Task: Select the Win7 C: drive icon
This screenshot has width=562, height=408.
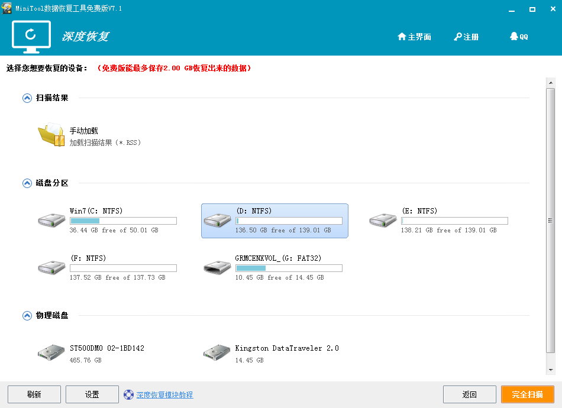Action: coord(51,221)
